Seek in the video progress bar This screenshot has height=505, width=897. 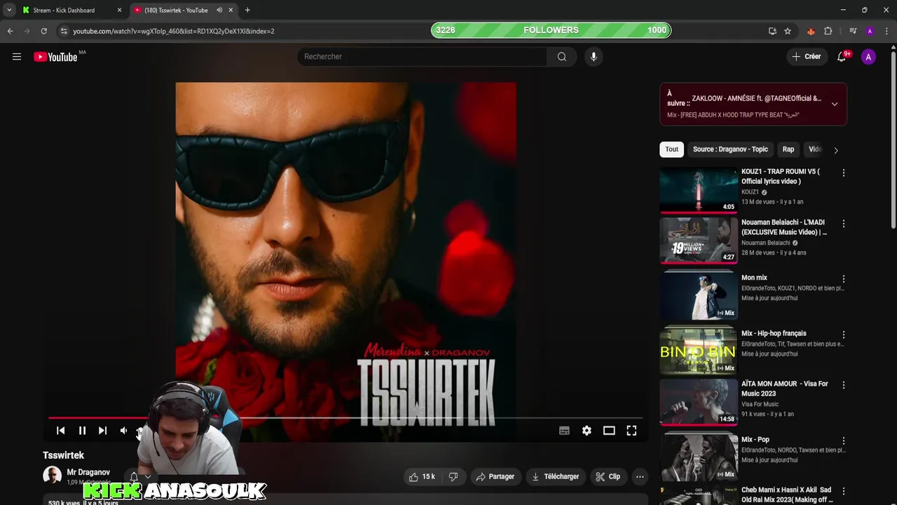[x=345, y=418]
